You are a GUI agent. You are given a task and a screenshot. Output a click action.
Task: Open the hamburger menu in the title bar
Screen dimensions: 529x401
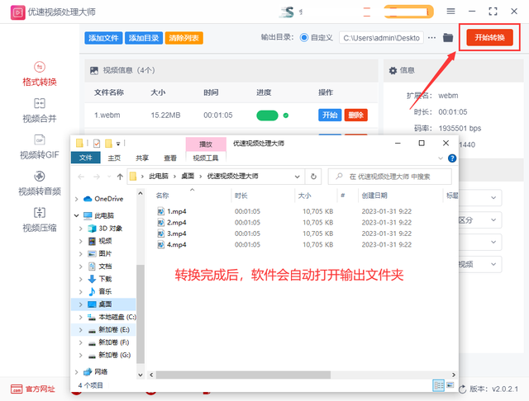(450, 12)
